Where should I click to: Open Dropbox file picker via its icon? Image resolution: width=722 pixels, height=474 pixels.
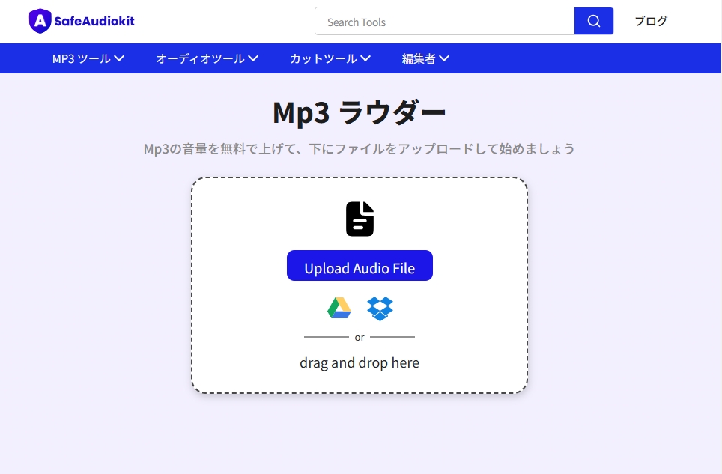(380, 308)
